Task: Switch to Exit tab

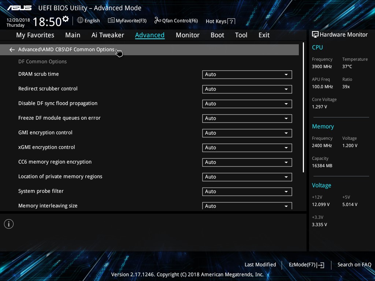Action: coord(264,35)
